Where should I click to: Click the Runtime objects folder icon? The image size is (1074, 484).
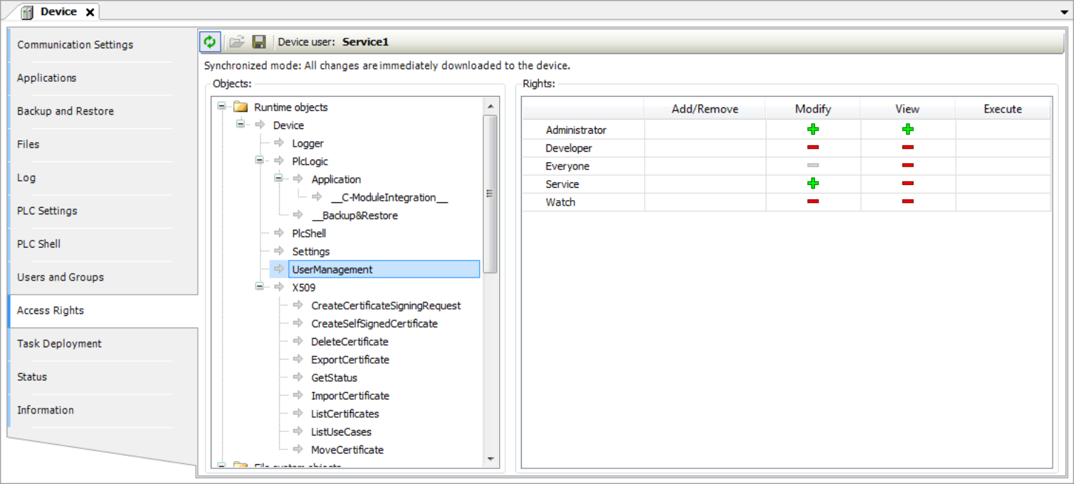(x=241, y=107)
